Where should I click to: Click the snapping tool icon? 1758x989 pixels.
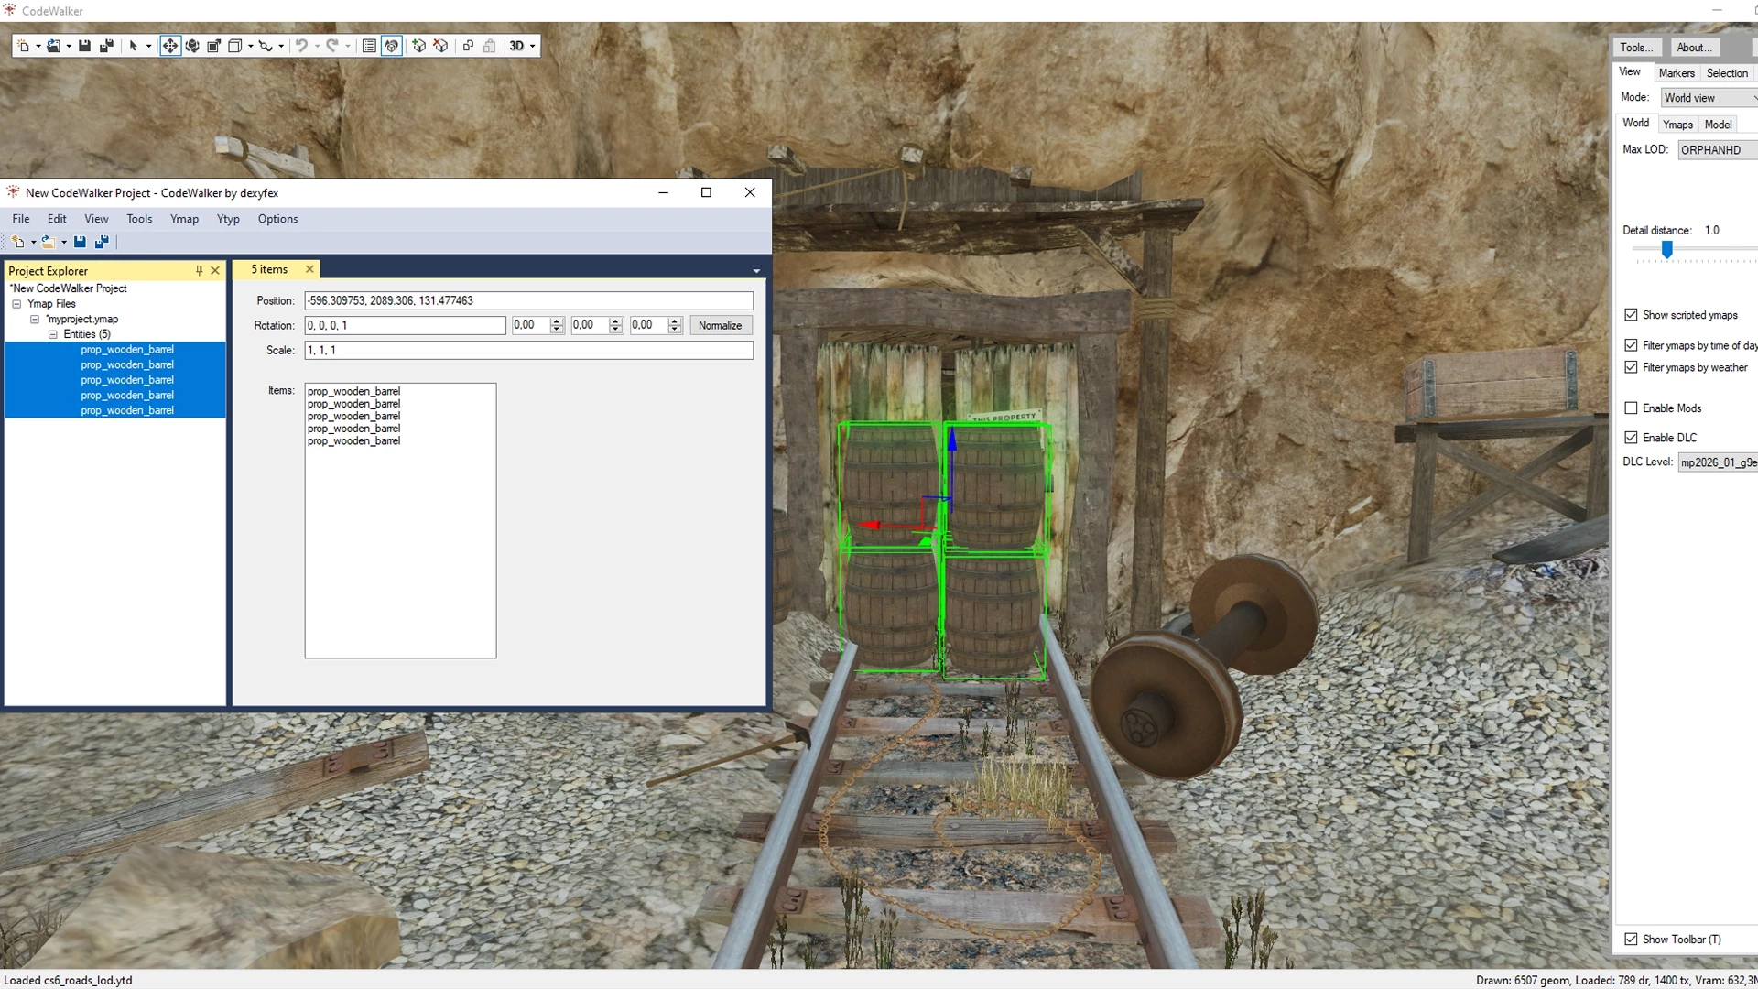click(x=266, y=46)
